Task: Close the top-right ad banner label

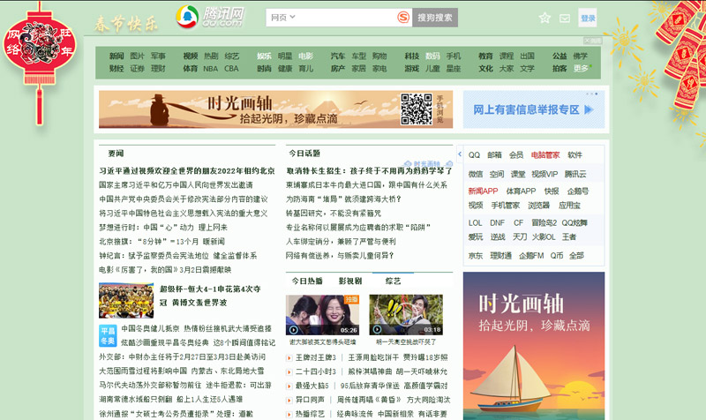Action: (593, 41)
